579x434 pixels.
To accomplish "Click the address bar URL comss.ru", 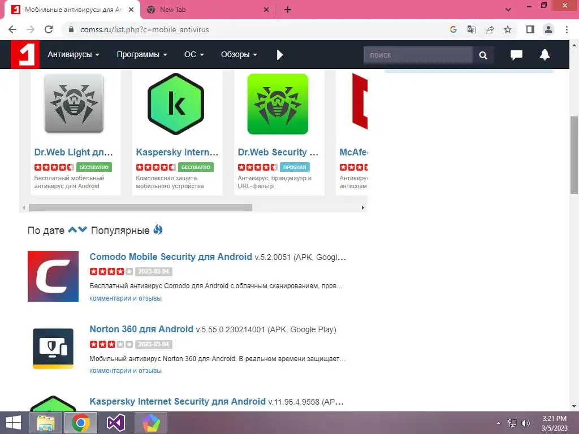I will pos(145,29).
